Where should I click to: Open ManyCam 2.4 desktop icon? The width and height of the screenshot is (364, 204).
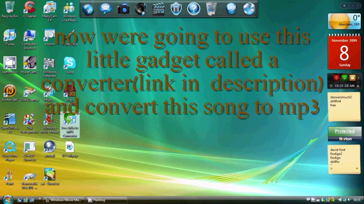click(49, 12)
